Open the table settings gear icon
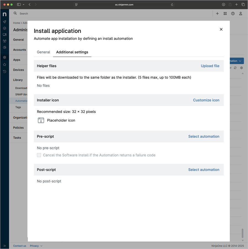The height and width of the screenshot is (249, 248). pyautogui.click(x=241, y=68)
